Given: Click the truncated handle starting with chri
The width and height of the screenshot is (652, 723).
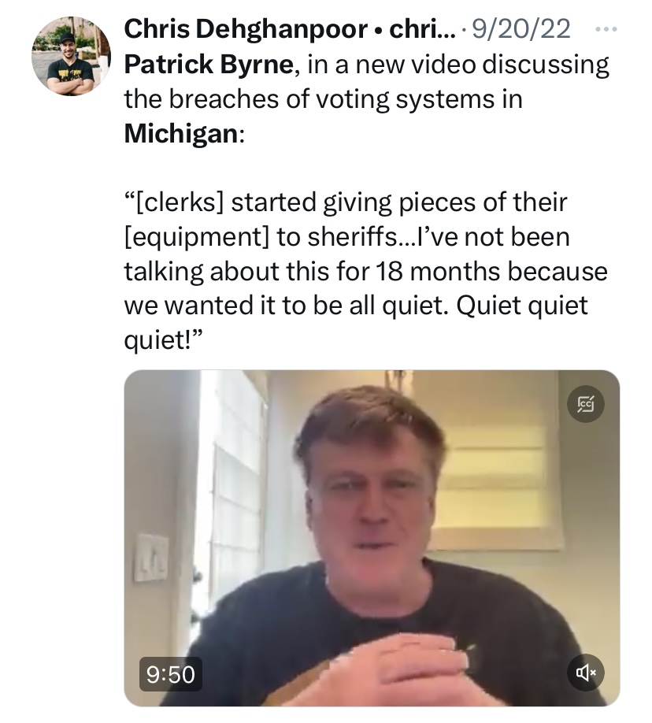Looking at the screenshot, I should click(423, 29).
